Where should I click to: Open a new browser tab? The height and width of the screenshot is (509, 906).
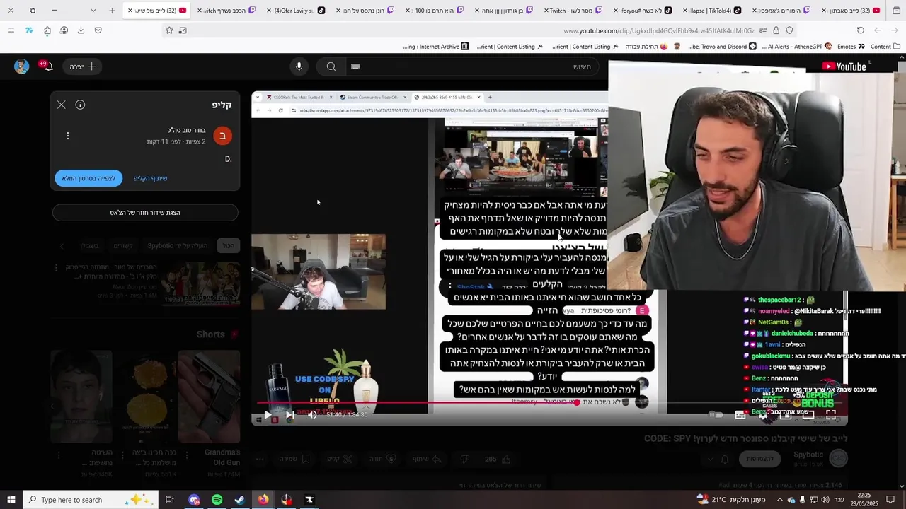tap(112, 11)
